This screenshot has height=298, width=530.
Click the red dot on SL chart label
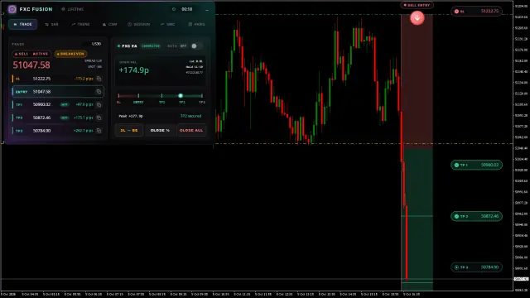(456, 11)
